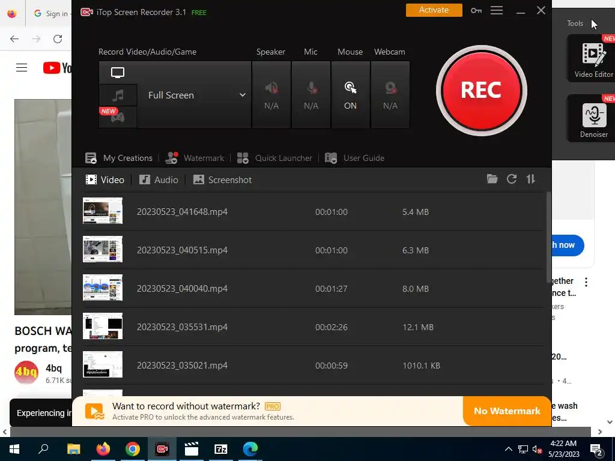Select thumbnail of 20230523_040040.mp4
615x461 pixels.
(x=102, y=288)
